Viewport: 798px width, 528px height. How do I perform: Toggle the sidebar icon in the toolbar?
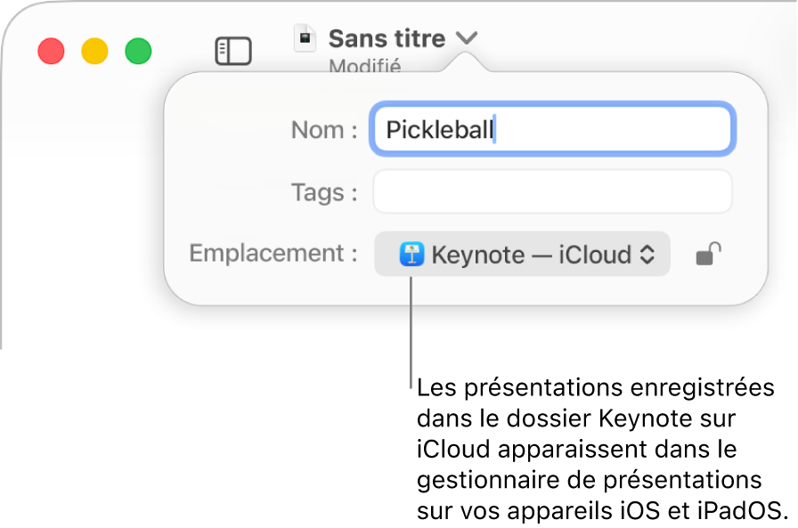coord(233,51)
